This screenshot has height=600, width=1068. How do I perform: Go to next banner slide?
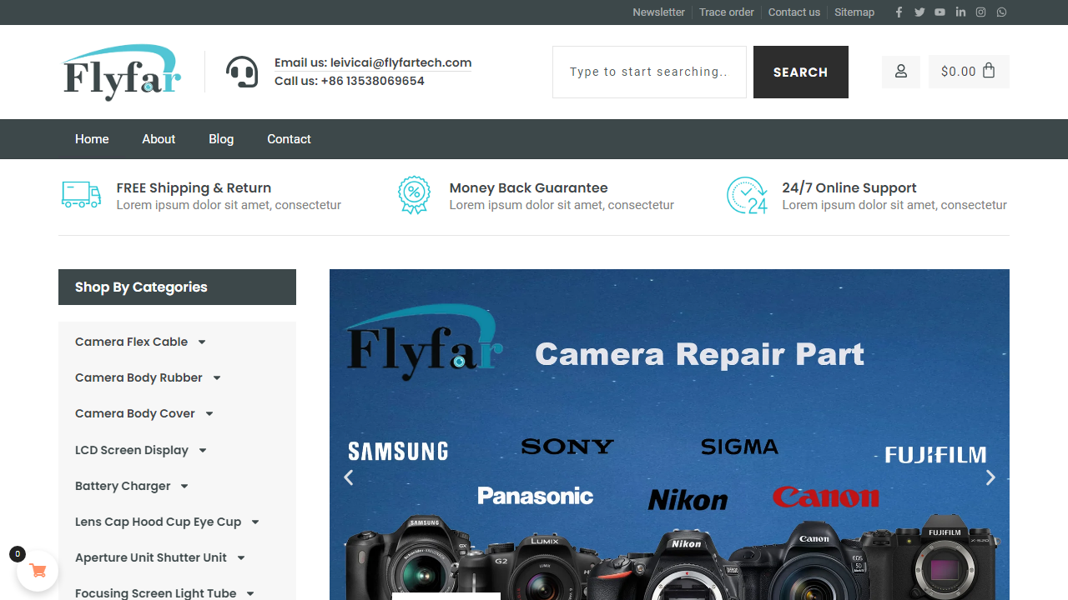990,477
